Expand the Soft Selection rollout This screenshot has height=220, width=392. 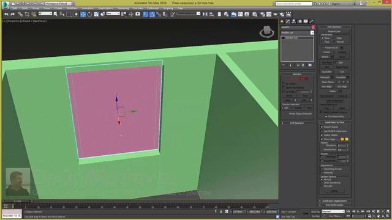297,123
